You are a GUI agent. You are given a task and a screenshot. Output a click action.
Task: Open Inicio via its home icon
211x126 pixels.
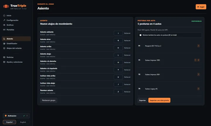pos(4,15)
